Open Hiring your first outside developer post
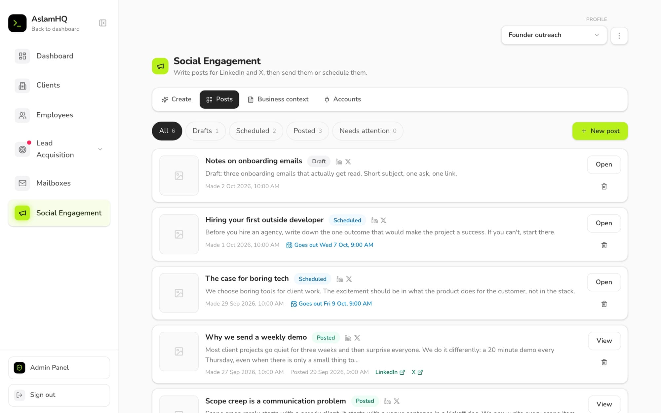661x413 pixels. [x=604, y=223]
